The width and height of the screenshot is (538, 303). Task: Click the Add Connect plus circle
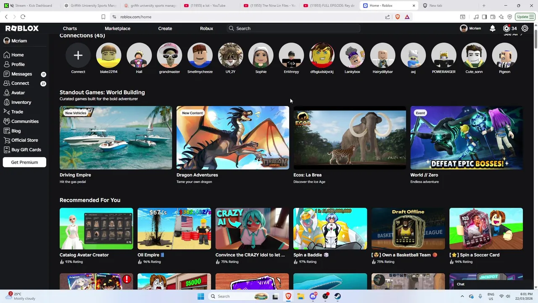[x=78, y=55]
